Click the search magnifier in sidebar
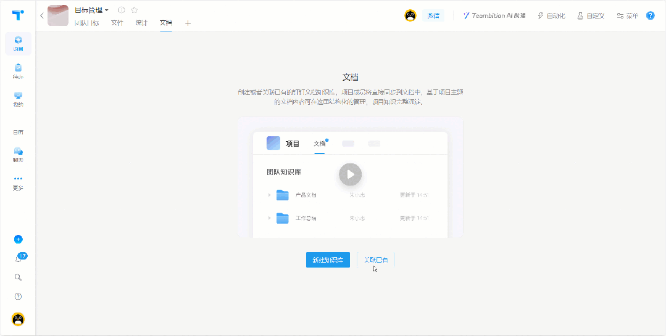 pyautogui.click(x=18, y=277)
